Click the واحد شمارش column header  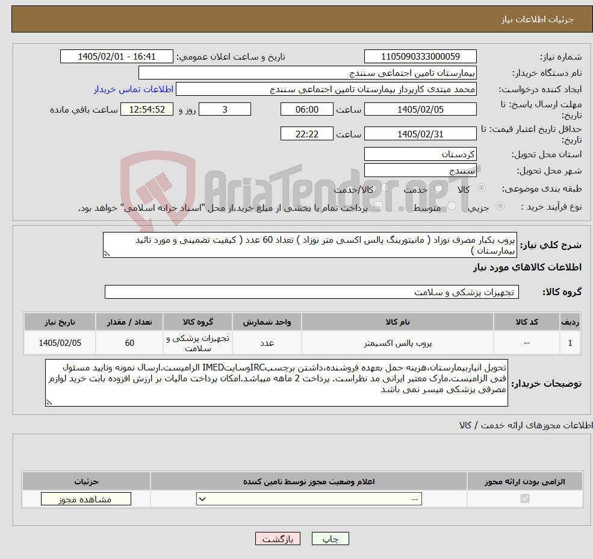tap(267, 322)
